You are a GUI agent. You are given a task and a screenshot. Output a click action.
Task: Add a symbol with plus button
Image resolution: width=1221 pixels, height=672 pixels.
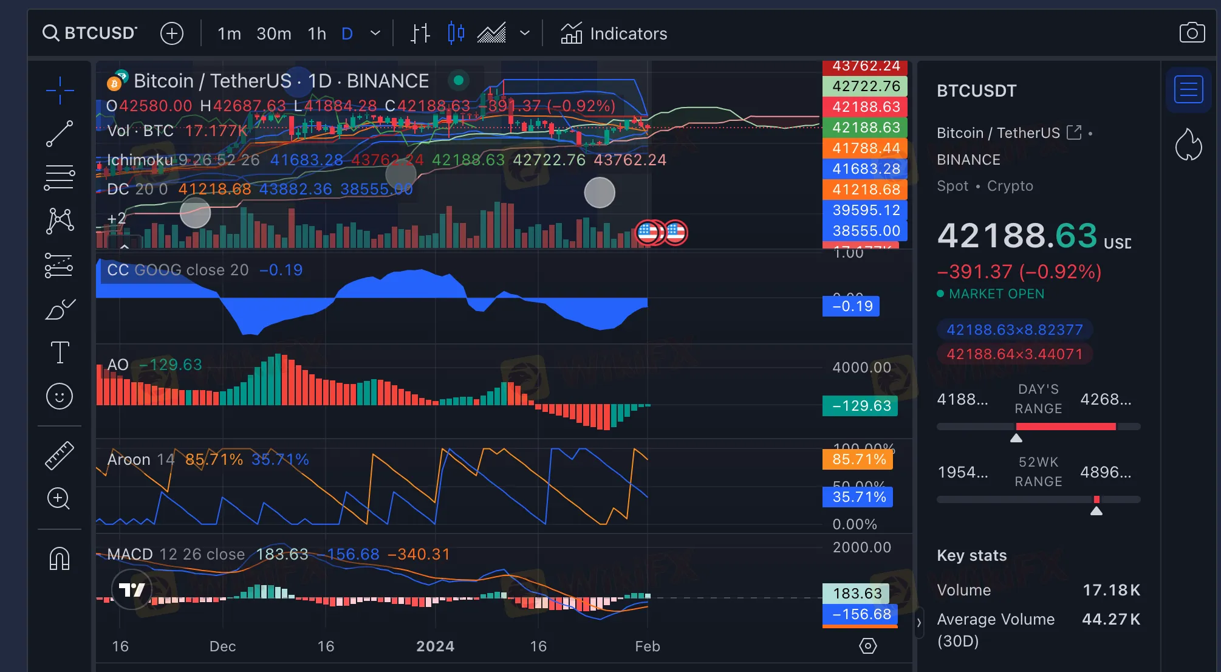point(172,33)
